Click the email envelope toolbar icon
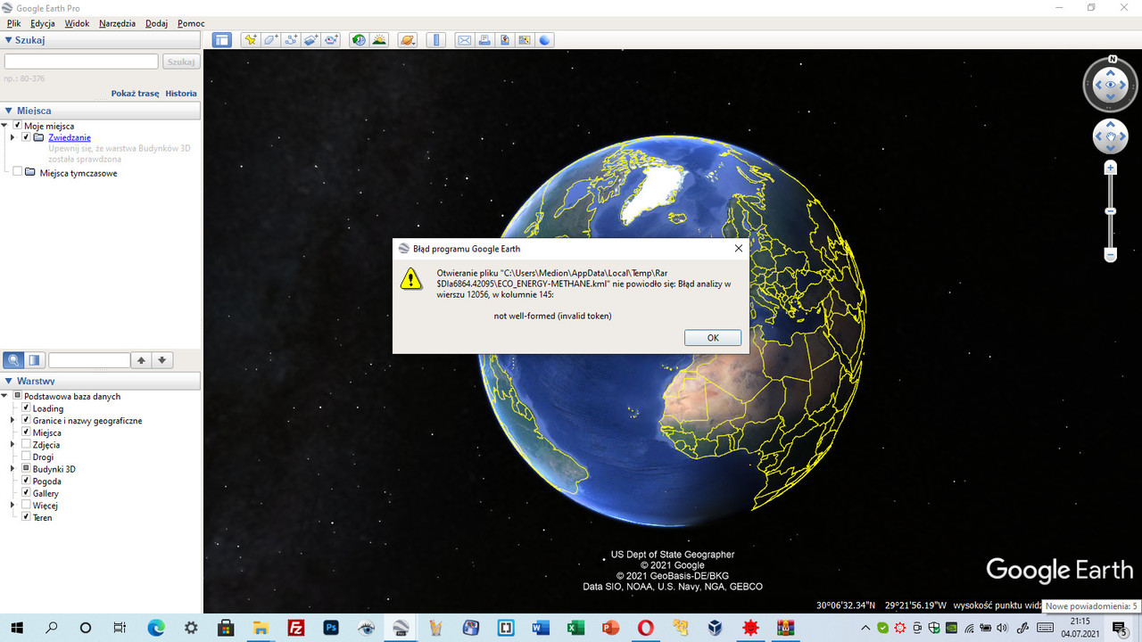1142x642 pixels. tap(464, 40)
